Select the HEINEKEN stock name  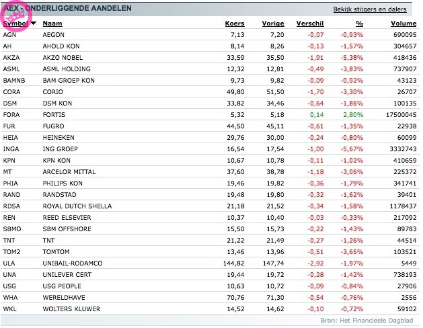58,135
